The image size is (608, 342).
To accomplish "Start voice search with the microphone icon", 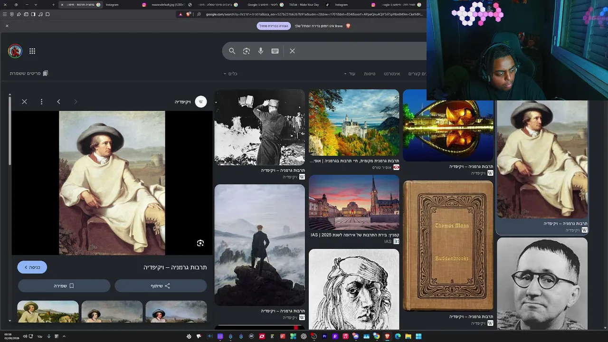I will pyautogui.click(x=261, y=51).
